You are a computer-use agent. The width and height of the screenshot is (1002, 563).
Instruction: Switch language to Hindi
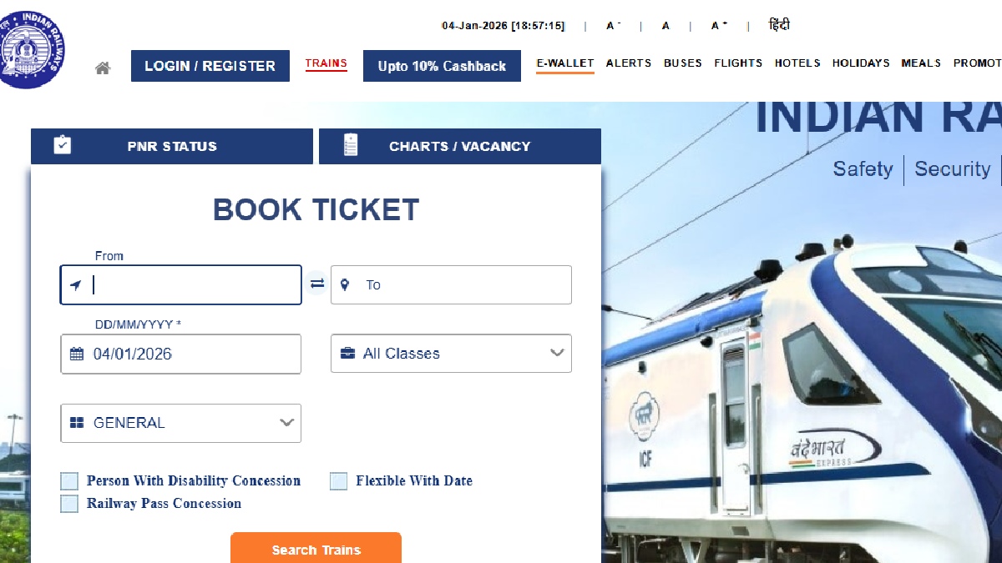[x=779, y=25]
